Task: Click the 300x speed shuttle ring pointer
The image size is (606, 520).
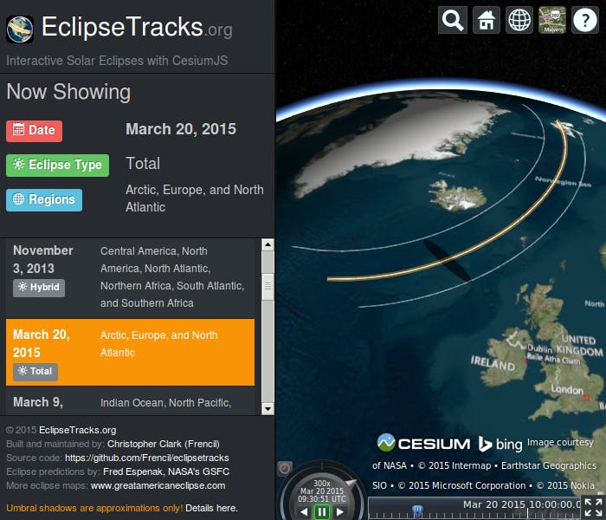Action: [351, 483]
